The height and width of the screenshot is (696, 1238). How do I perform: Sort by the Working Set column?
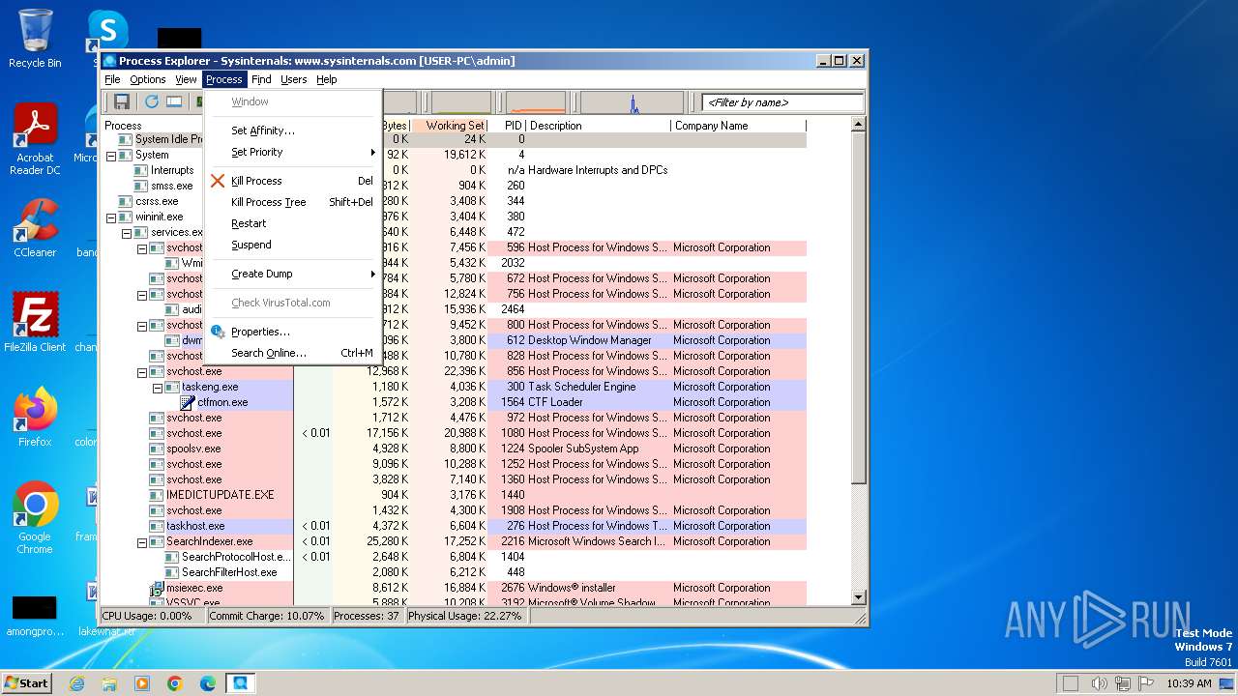(449, 126)
